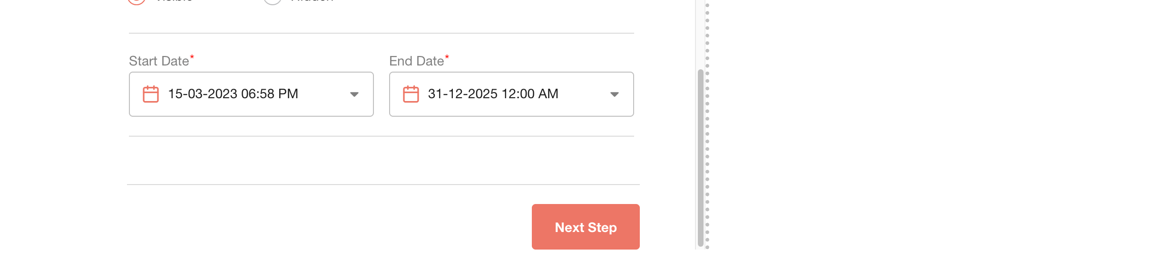Click the 12:00 AM time value
The image size is (1155, 260).
pos(530,94)
